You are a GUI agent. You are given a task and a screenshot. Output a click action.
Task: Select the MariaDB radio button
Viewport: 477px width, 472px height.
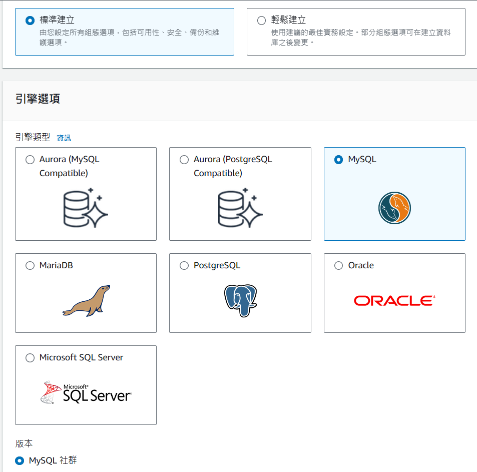click(30, 265)
